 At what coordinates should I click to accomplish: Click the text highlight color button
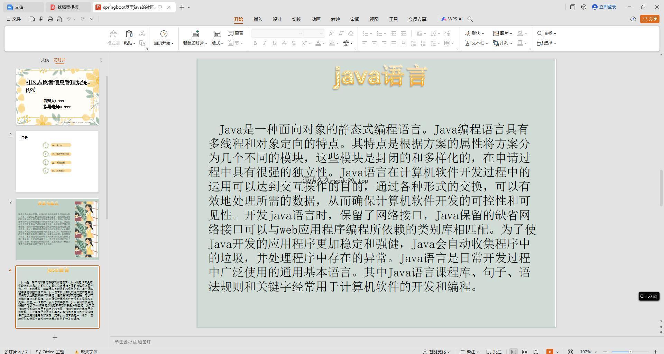tap(332, 43)
